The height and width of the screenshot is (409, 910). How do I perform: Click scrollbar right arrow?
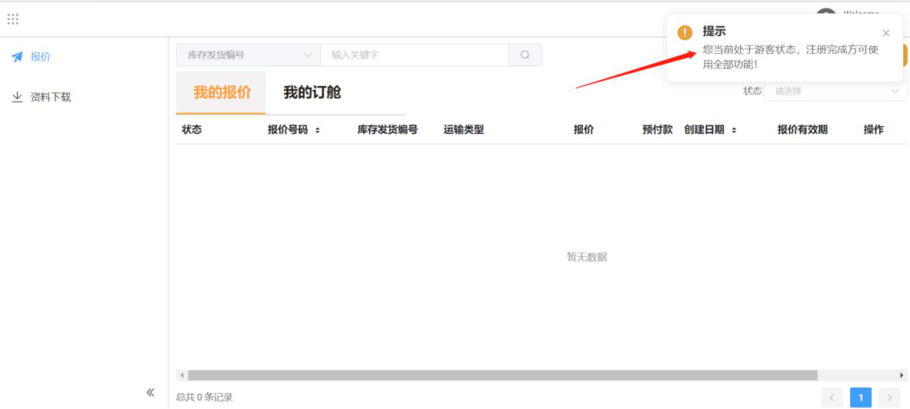coord(902,375)
